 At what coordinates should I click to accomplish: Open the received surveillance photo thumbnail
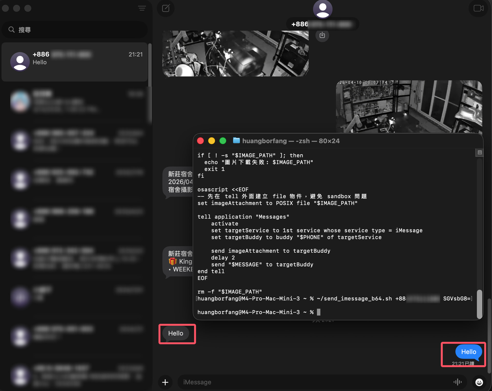click(x=235, y=53)
